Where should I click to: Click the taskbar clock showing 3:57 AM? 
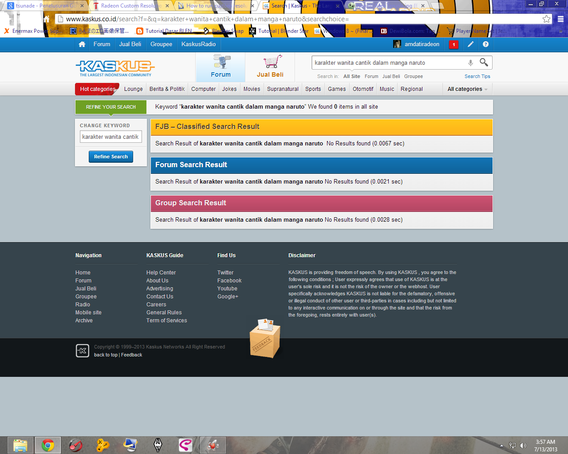[x=545, y=446]
